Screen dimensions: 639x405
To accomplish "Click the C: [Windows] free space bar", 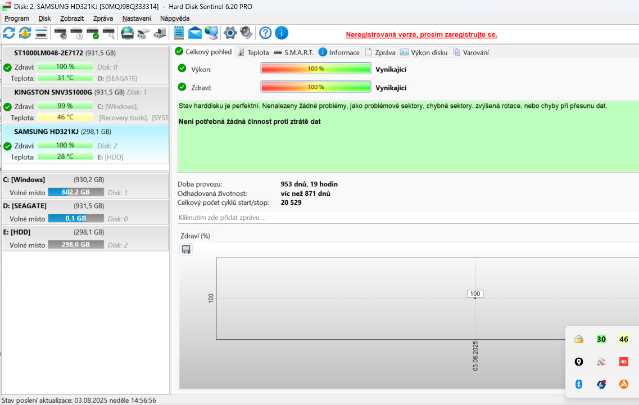I will pos(75,192).
